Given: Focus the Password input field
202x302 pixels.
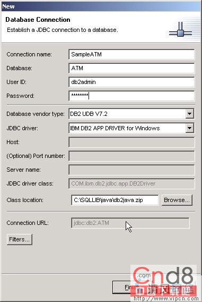Looking at the screenshot, I should [131, 96].
